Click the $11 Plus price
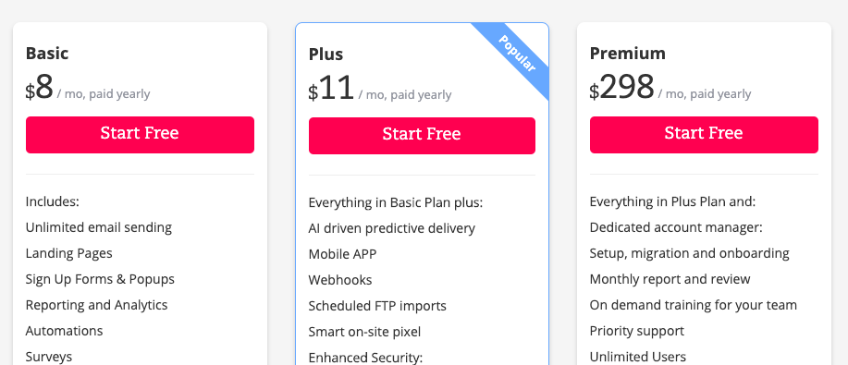The height and width of the screenshot is (365, 848). point(331,89)
